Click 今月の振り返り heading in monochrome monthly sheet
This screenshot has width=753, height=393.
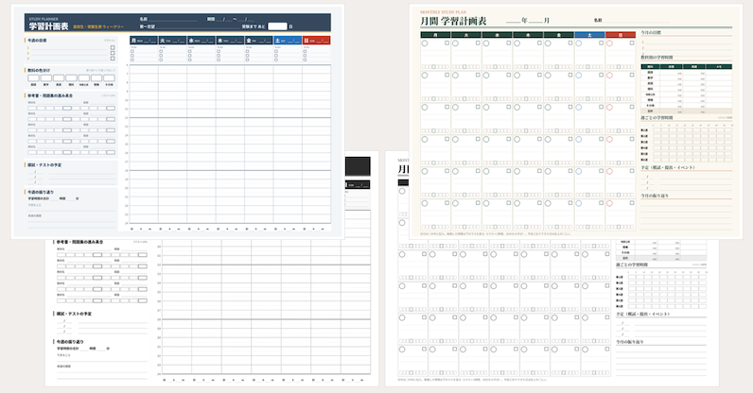point(630,342)
